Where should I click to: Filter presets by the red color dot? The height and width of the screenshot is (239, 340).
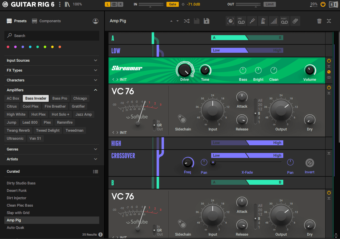[8, 47]
